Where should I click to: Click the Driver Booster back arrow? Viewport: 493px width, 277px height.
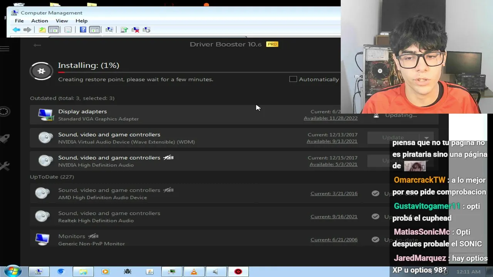pos(37,45)
